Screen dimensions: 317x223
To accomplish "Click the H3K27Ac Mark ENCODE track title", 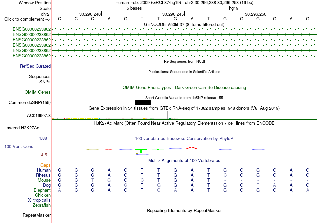I will pos(184,123).
